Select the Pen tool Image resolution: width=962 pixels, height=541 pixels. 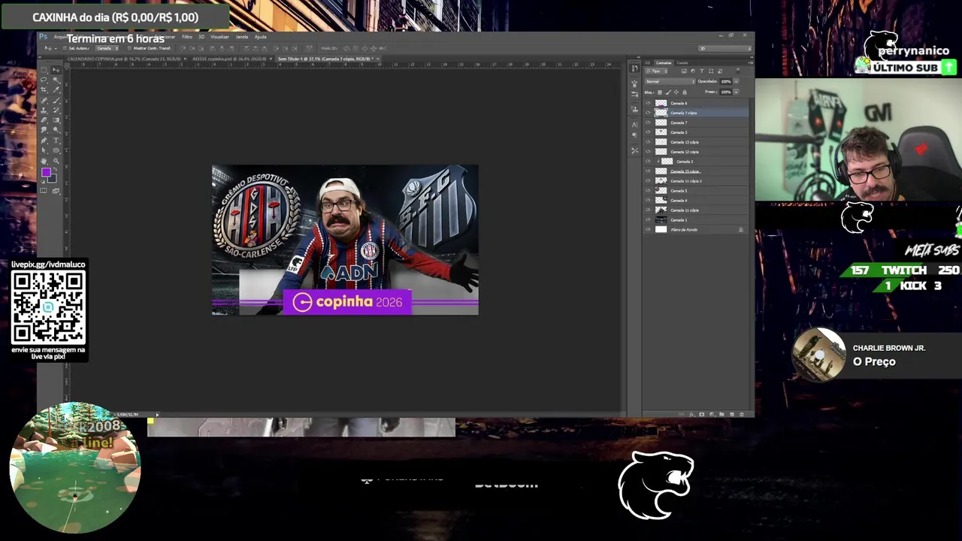coord(44,141)
